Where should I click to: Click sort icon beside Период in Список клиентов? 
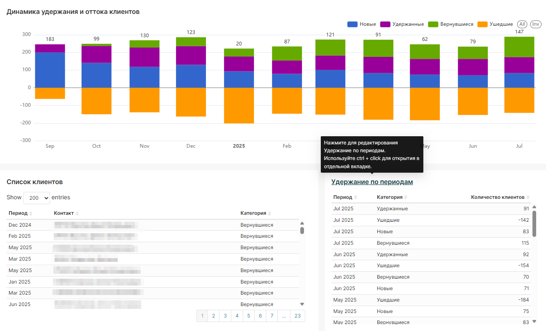point(31,214)
